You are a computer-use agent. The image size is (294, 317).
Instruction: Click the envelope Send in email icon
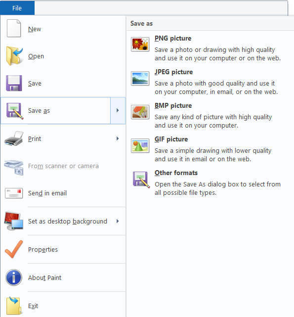pyautogui.click(x=14, y=193)
